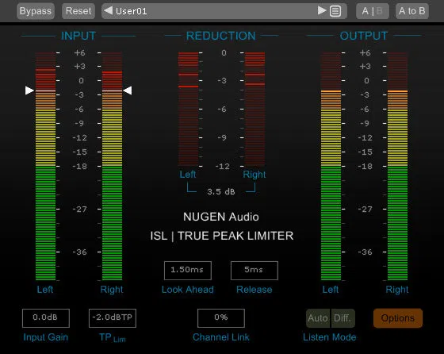
Task: Click the INPUT section heading
Action: click(x=78, y=36)
